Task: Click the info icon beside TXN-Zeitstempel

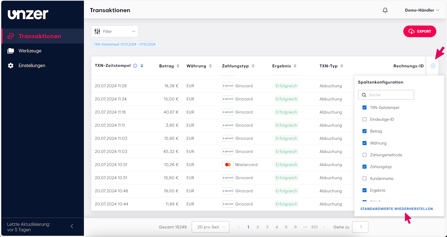Action: click(x=135, y=66)
